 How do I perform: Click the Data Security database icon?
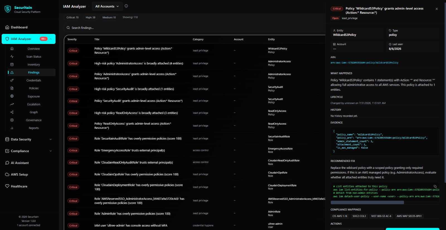(7, 139)
